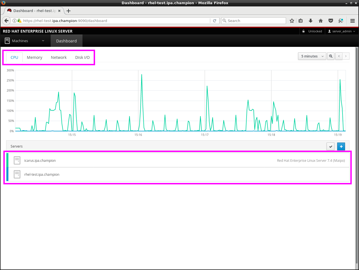The height and width of the screenshot is (270, 359).
Task: Show site information icon in address bar
Action: (15, 21)
